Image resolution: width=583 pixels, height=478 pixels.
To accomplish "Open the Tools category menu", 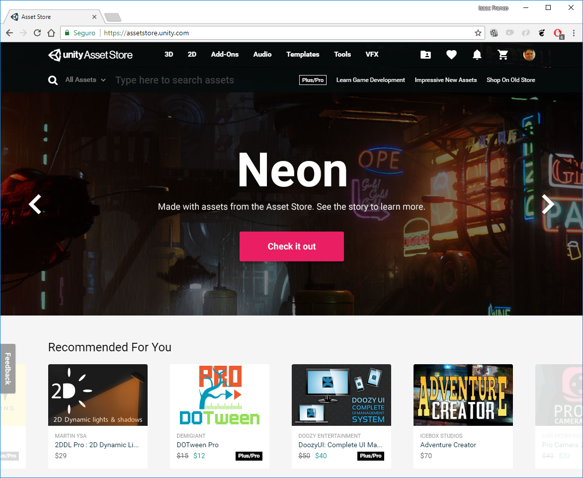I will coord(342,54).
